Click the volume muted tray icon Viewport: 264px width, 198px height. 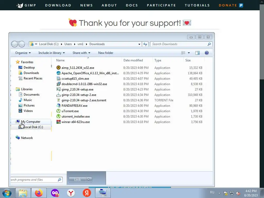pyautogui.click(x=238, y=193)
